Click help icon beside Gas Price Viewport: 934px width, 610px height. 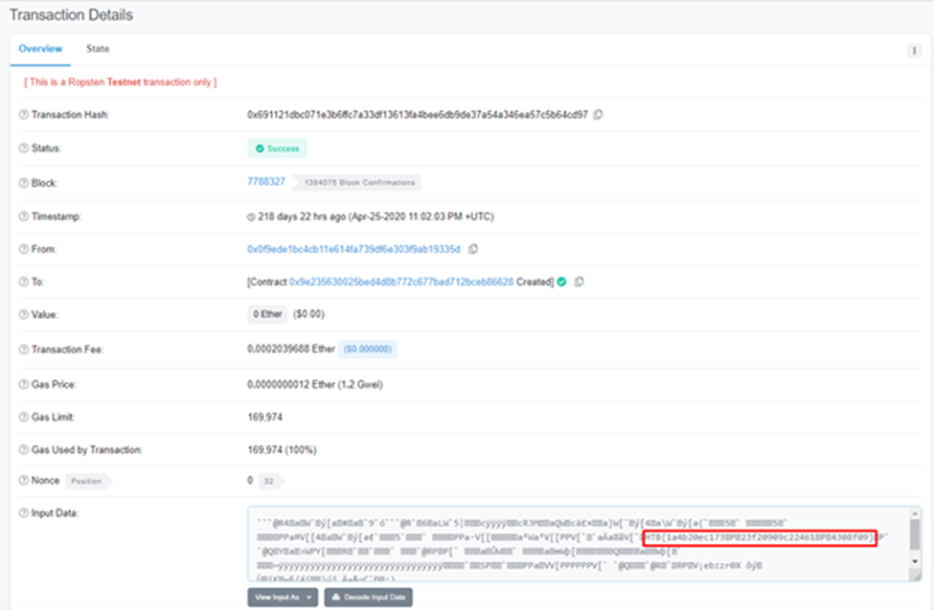coord(23,384)
